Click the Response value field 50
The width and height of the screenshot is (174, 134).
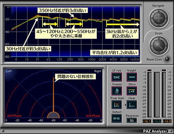pyautogui.click(x=132, y=120)
